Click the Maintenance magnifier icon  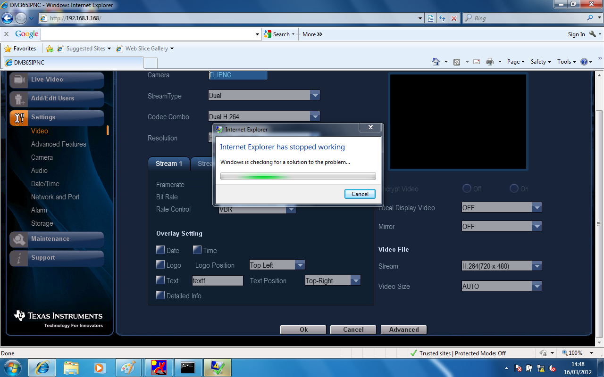tap(19, 239)
